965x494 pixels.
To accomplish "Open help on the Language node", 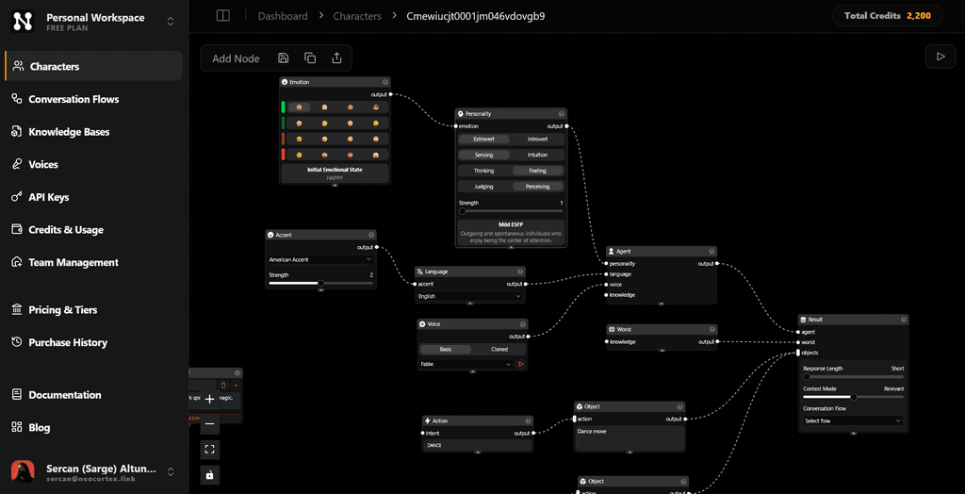I will pyautogui.click(x=520, y=271).
